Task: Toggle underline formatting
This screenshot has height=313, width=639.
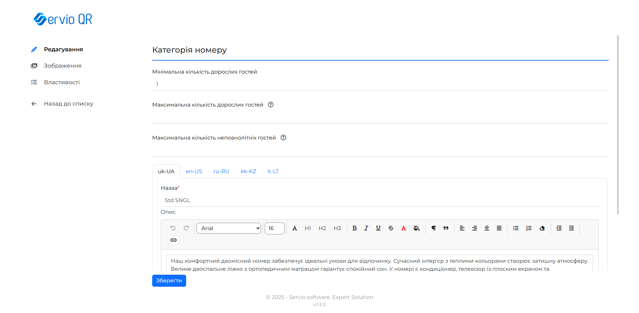Action: click(378, 228)
